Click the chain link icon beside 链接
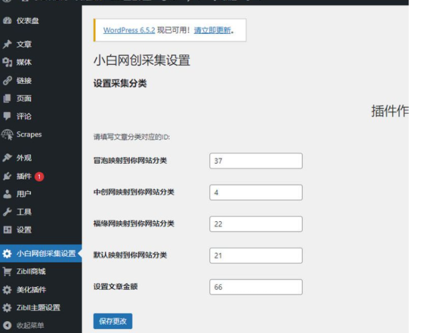The image size is (423, 333). pyautogui.click(x=7, y=81)
